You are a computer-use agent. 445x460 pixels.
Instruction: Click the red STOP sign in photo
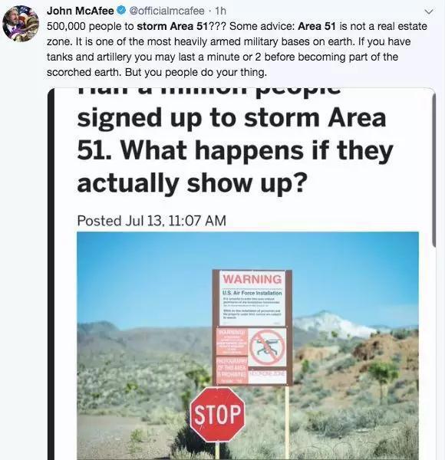[x=217, y=414]
